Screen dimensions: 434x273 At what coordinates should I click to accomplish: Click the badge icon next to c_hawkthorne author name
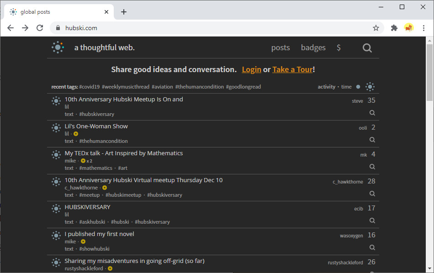105,188
